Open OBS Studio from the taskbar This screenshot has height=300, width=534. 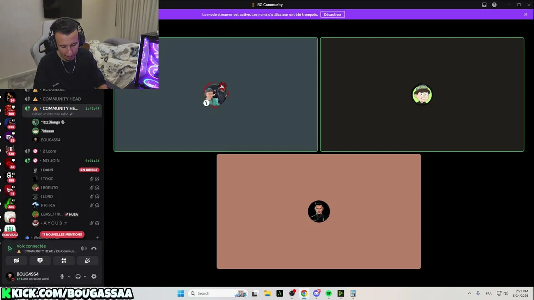coord(292,293)
